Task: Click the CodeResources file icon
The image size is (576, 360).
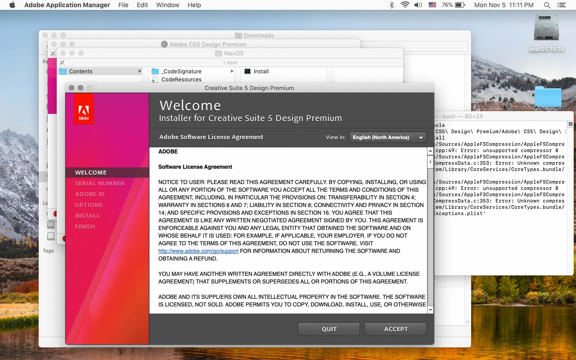Action: pos(155,80)
